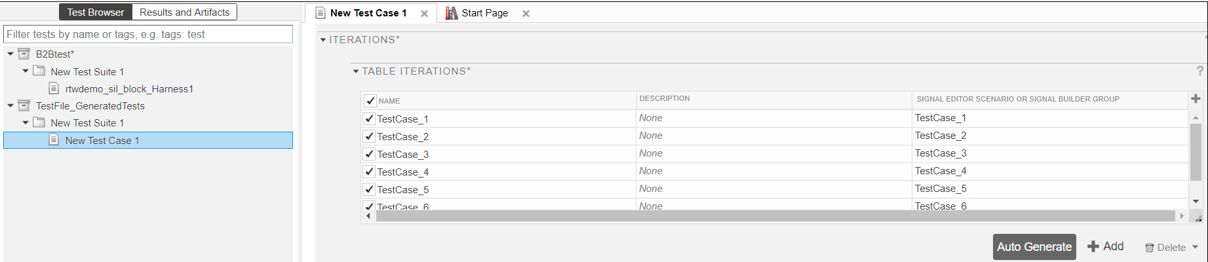
Task: Uncheck the TestCase_1 iteration checkbox
Action: click(x=369, y=119)
